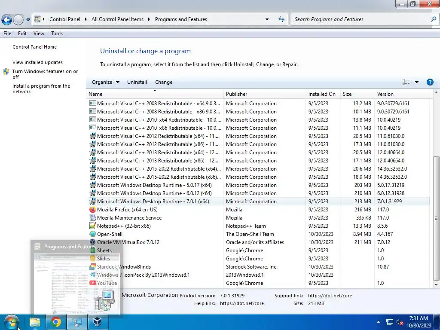This screenshot has width=440, height=330.
Task: Open the blue Help button
Action: tap(430, 82)
